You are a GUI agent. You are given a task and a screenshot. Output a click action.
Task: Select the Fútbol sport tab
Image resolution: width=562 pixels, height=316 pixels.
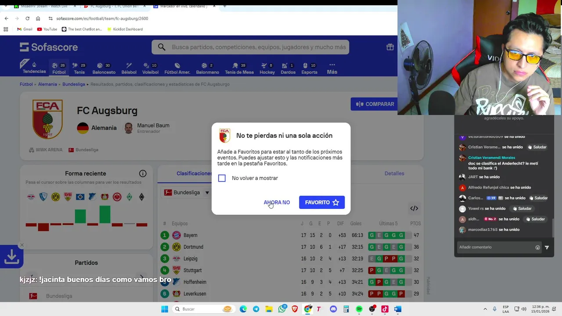click(x=59, y=68)
